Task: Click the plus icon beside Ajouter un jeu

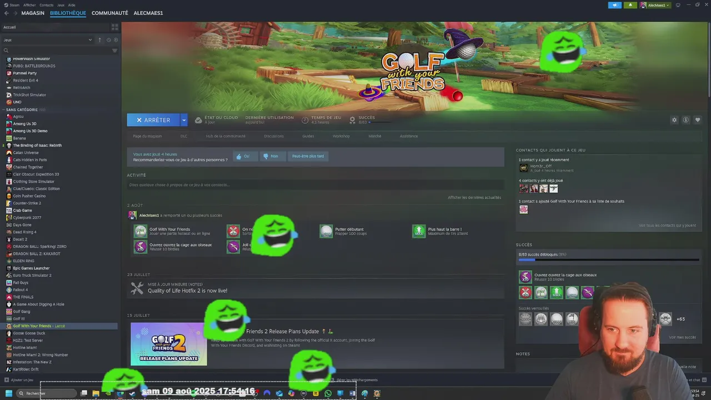Action: 7,380
